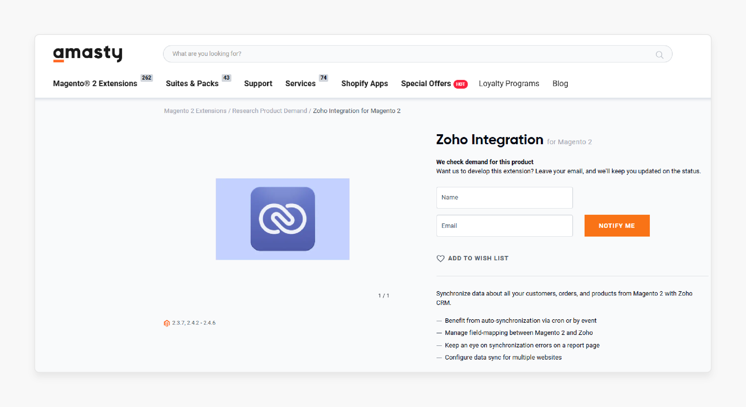746x407 pixels.
Task: Click the Magento logo beside version numbers
Action: (x=167, y=323)
